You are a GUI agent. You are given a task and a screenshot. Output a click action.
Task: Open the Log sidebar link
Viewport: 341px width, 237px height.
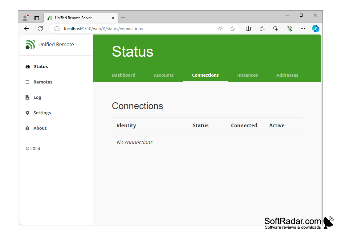tap(37, 97)
